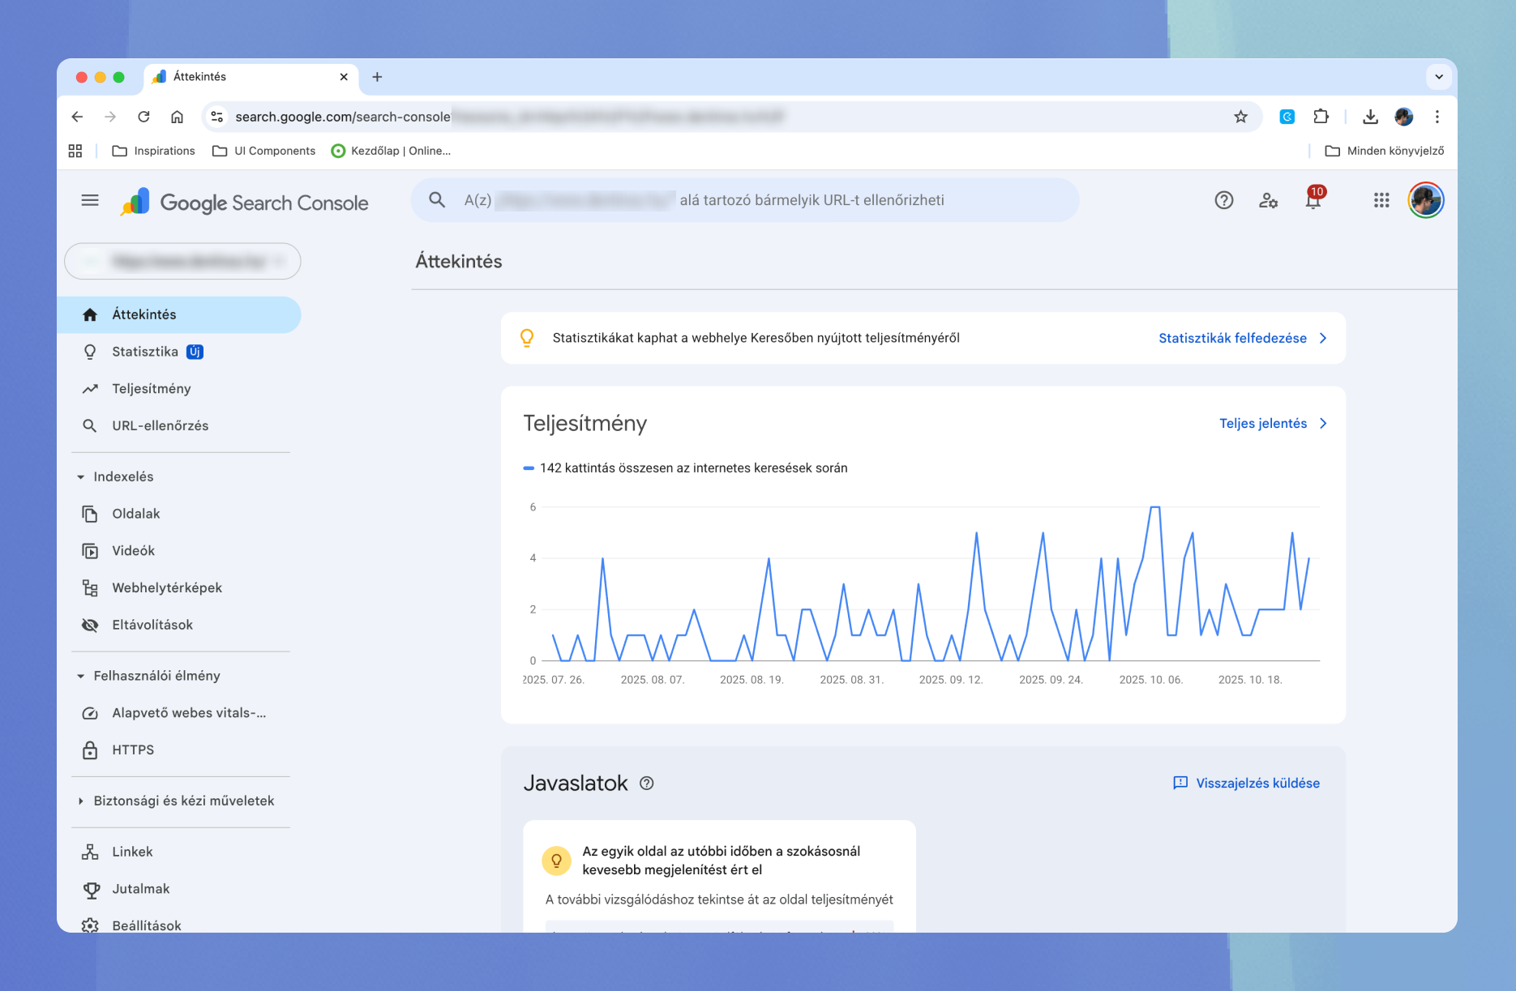
Task: Open Beállítások using the gear icon
Action: (147, 925)
